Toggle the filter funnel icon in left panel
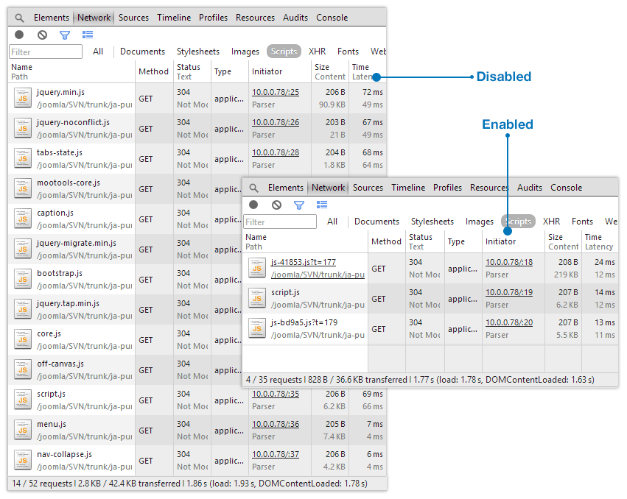Image resolution: width=627 pixels, height=499 pixels. click(65, 35)
